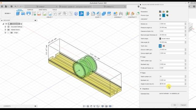Image resolution: width=196 pixels, height=110 pixels.
Task: Collapse the Menu section in dialog
Action: (x=141, y=8)
